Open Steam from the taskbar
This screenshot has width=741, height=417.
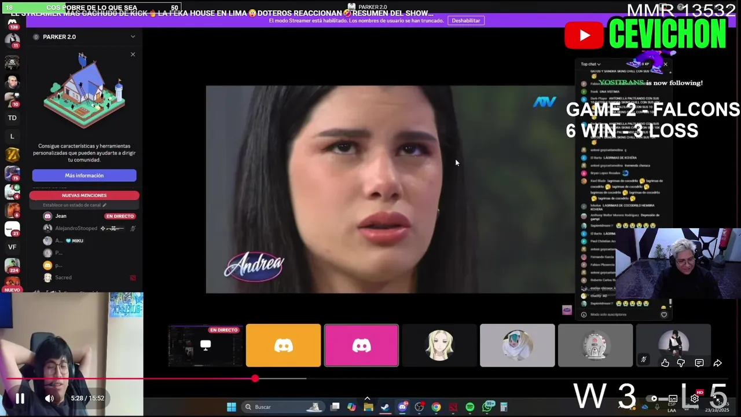click(x=385, y=407)
